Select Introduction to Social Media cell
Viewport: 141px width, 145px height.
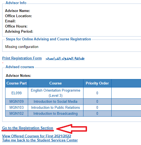[x=56, y=102]
